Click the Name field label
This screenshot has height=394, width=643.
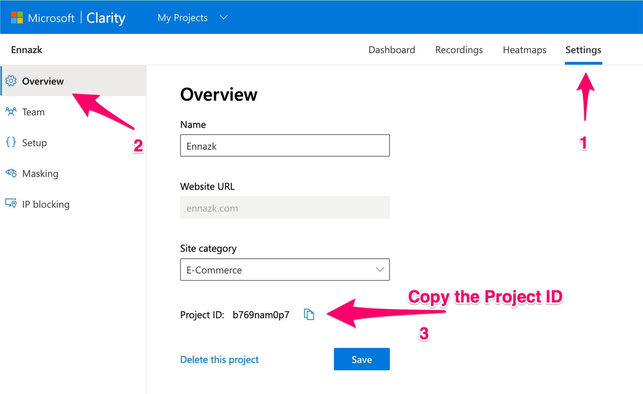pyautogui.click(x=193, y=124)
